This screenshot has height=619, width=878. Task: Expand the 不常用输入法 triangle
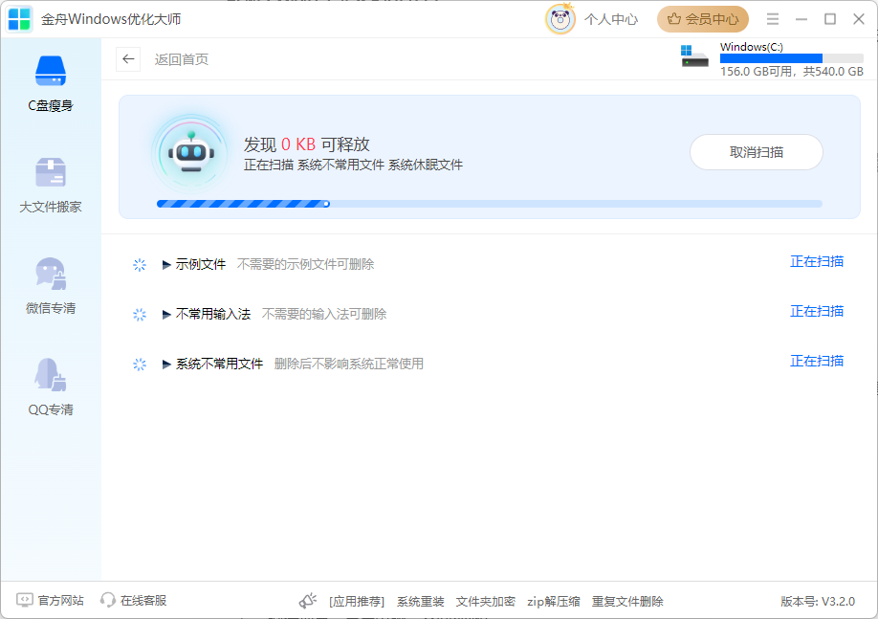click(166, 314)
